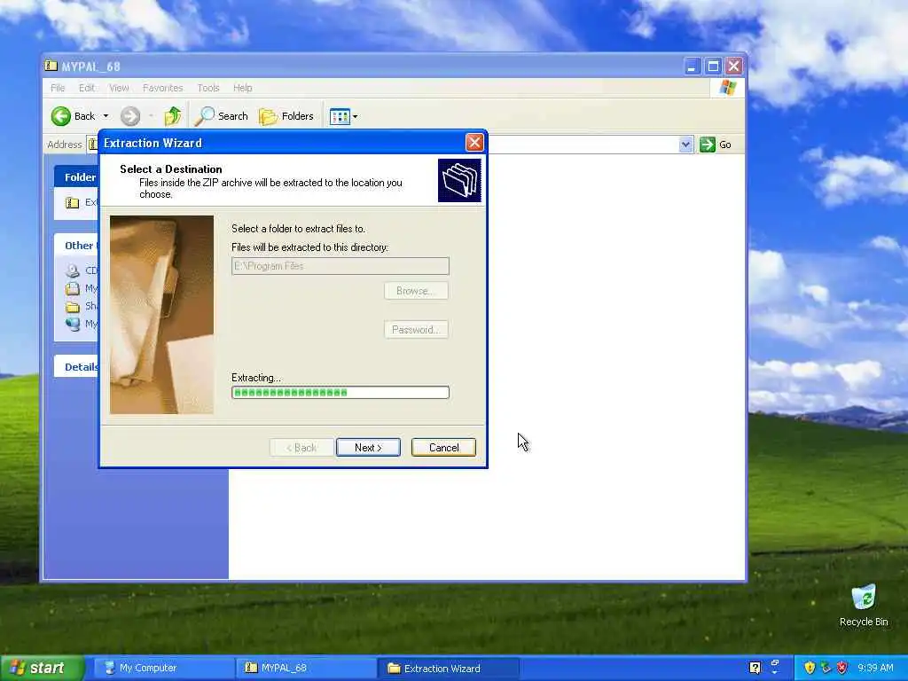Click the Other Places panel header
This screenshot has height=681, width=908.
point(76,246)
